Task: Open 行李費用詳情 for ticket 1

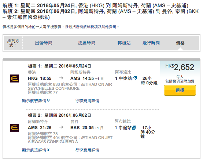Action: coord(87,101)
